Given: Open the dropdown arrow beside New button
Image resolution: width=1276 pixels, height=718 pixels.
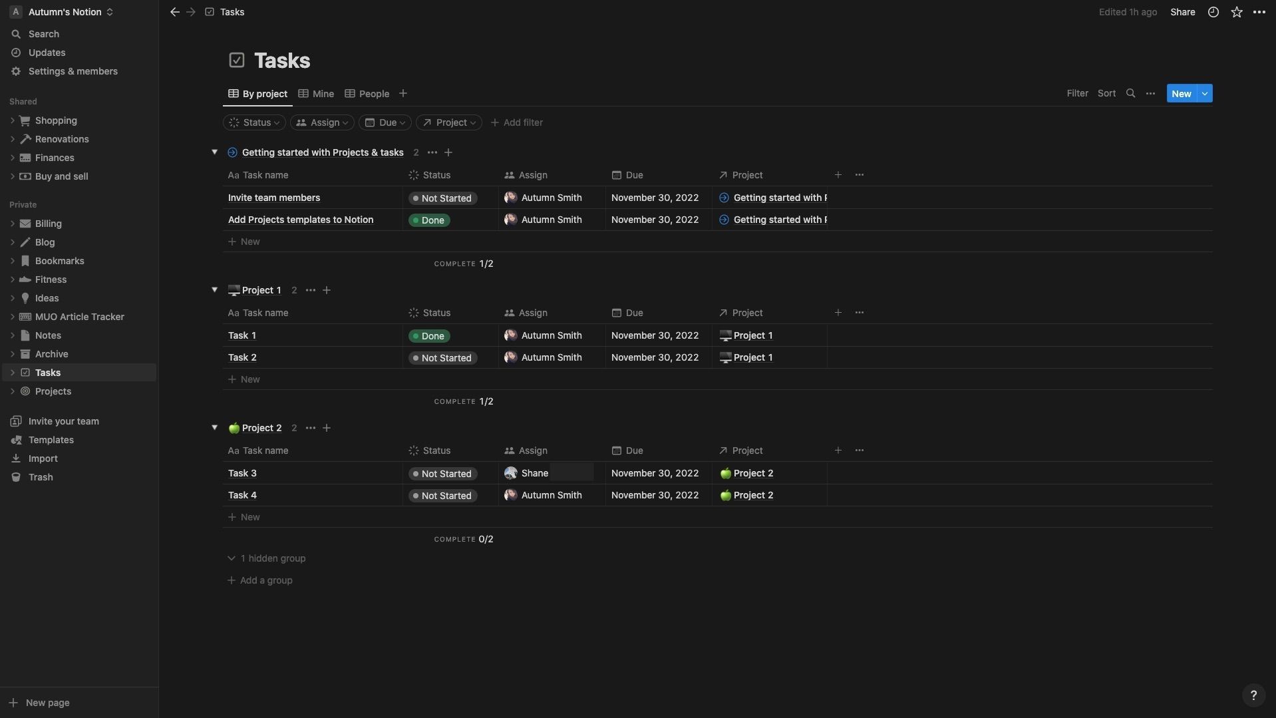Looking at the screenshot, I should coord(1205,94).
